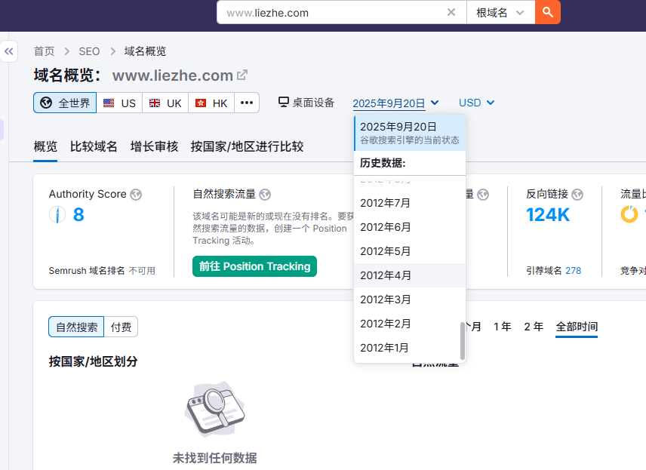646x470 pixels.
Task: Click the www.liezhe.com domain heading
Action: coord(173,75)
